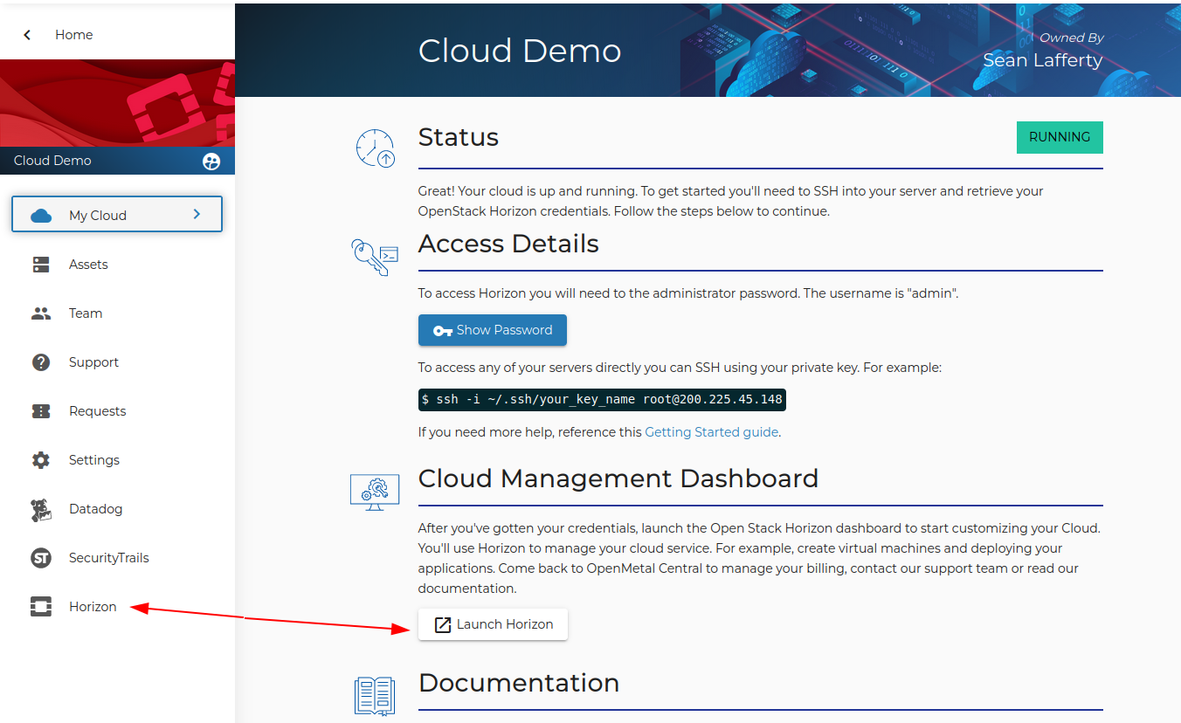1181x723 pixels.
Task: Click the SecurityTrails ST icon
Action: pyautogui.click(x=41, y=558)
